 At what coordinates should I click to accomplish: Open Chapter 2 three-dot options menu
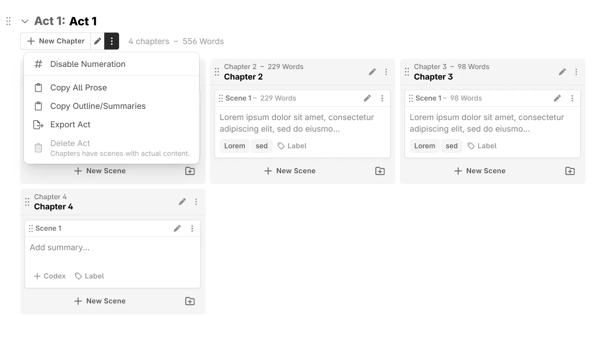[x=386, y=72]
